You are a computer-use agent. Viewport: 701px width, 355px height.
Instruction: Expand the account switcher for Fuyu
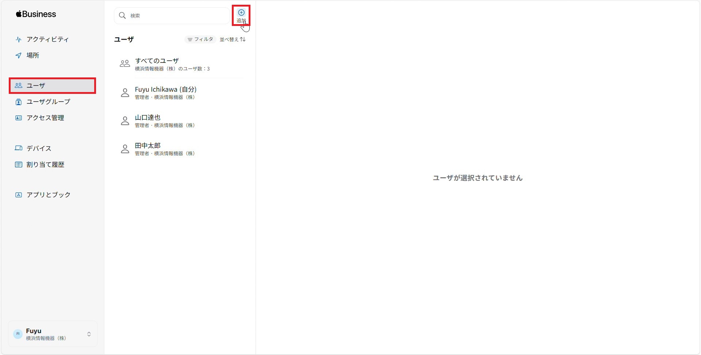(89, 333)
